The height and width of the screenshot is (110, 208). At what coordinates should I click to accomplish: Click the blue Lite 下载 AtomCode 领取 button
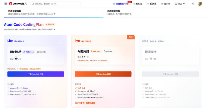[36, 74]
